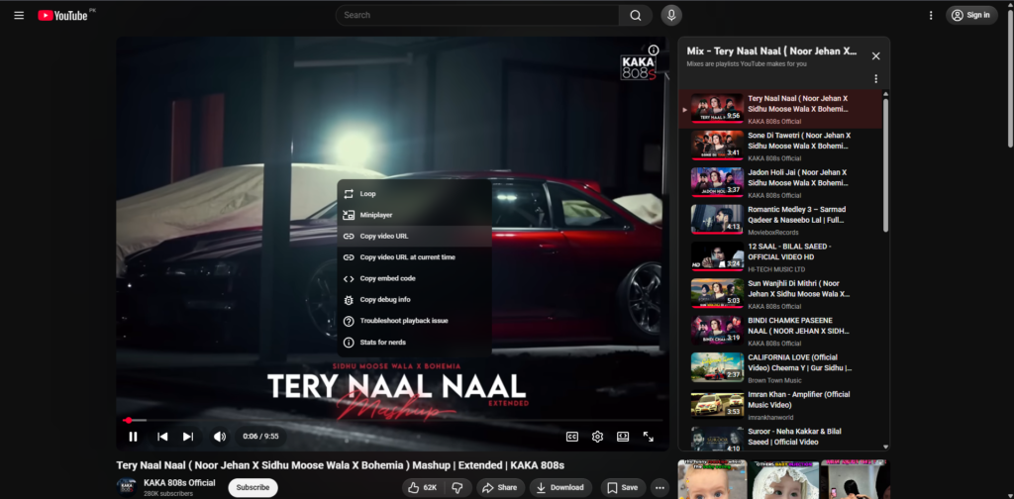Subscribe to KAKA 808s Official
This screenshot has width=1014, height=499.
point(253,487)
